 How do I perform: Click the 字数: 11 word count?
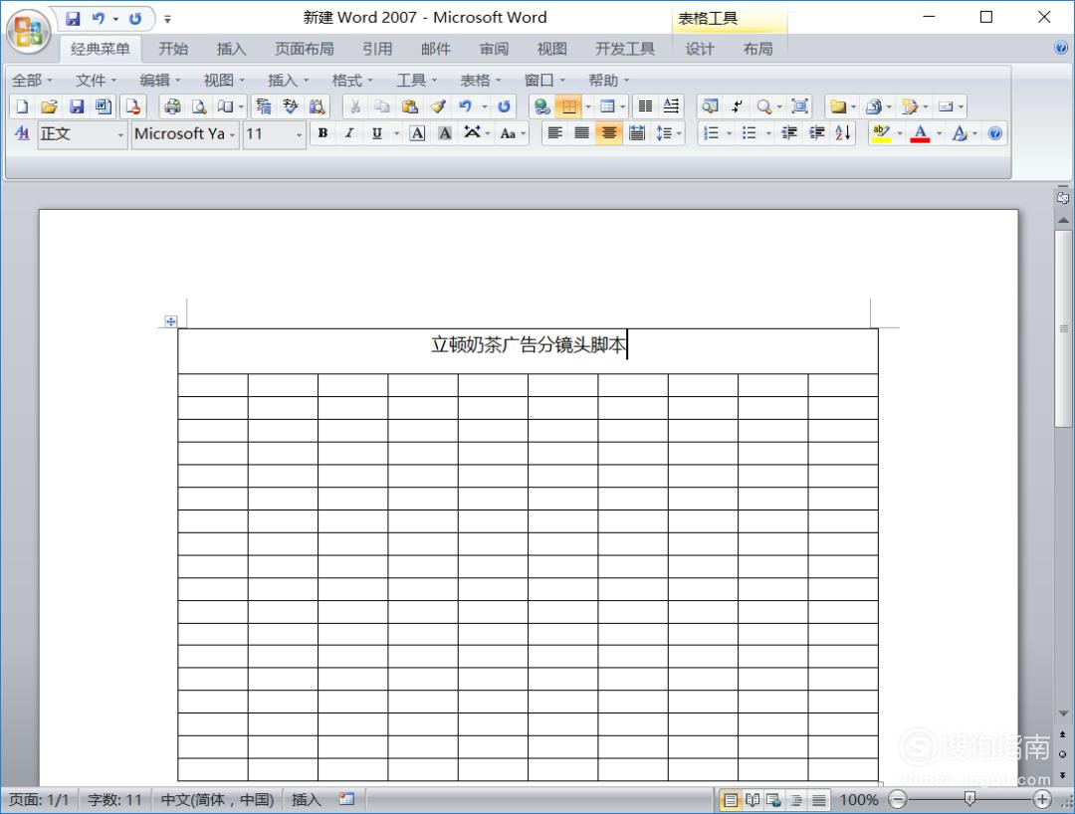114,800
